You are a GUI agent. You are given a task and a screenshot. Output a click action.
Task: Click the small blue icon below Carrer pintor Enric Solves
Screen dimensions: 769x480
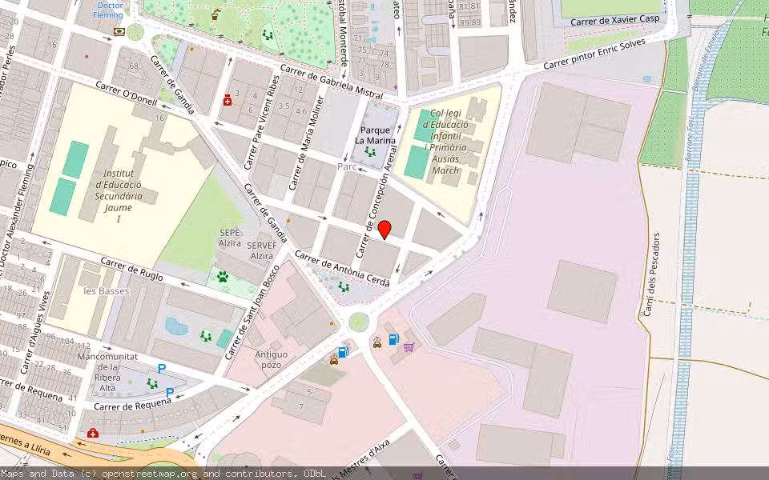[x=647, y=79]
